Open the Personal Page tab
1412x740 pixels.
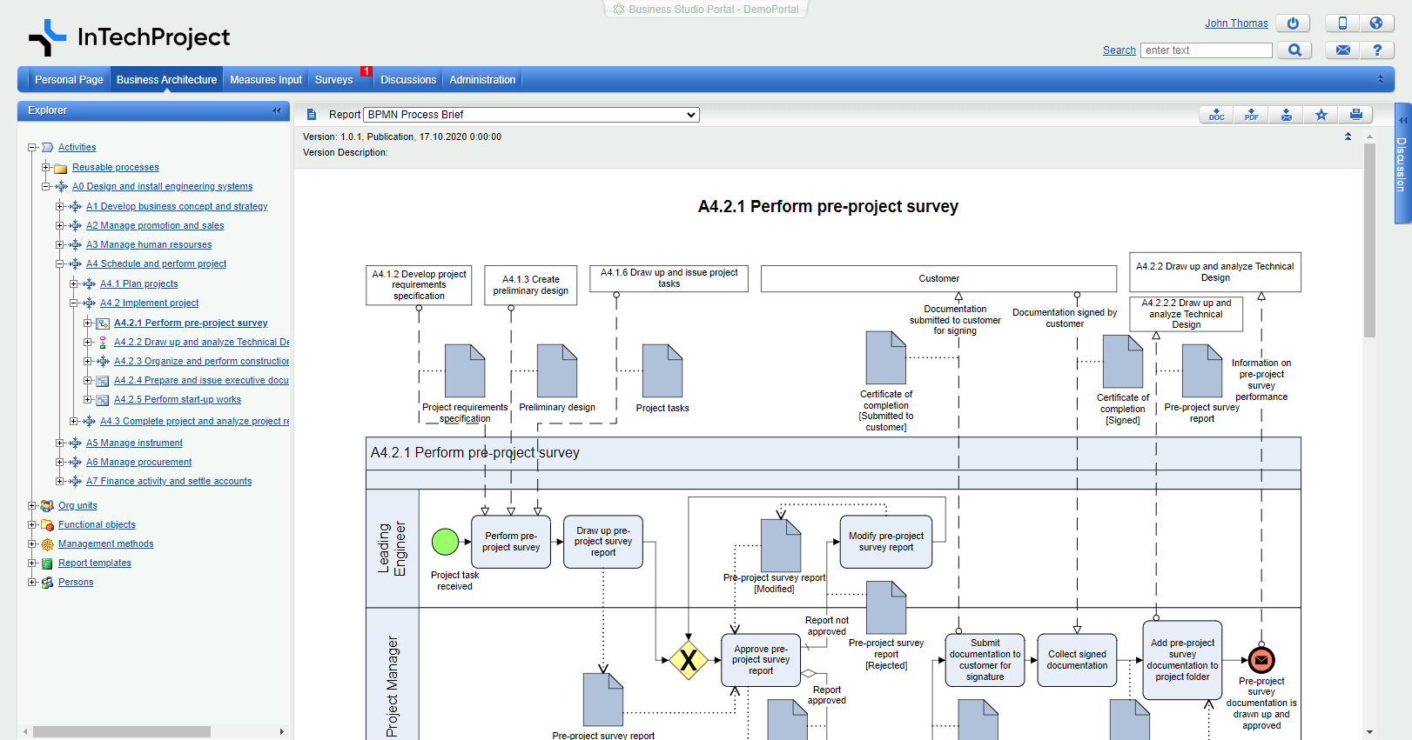point(69,80)
